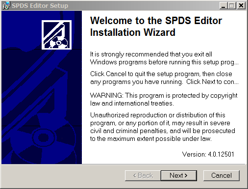Click the Unauthorized reproduction paragraph
248x189 pixels.
163,127
